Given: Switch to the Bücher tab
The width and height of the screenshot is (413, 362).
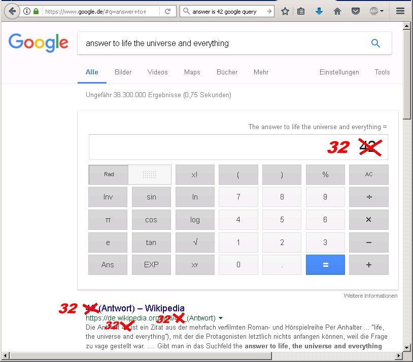Looking at the screenshot, I should [227, 72].
